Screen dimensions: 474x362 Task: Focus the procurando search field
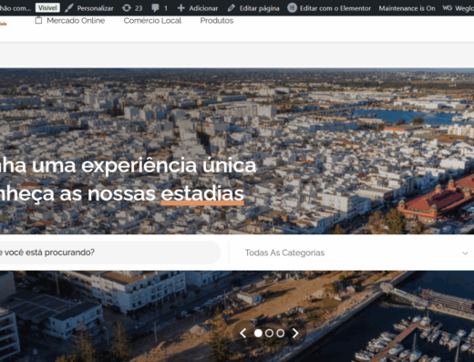pyautogui.click(x=109, y=253)
